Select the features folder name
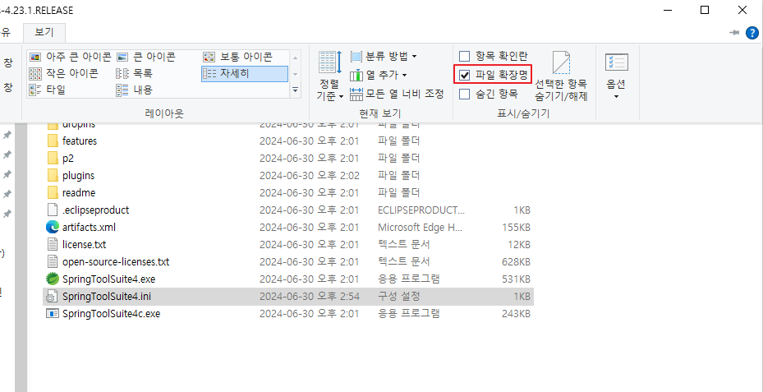 point(80,141)
